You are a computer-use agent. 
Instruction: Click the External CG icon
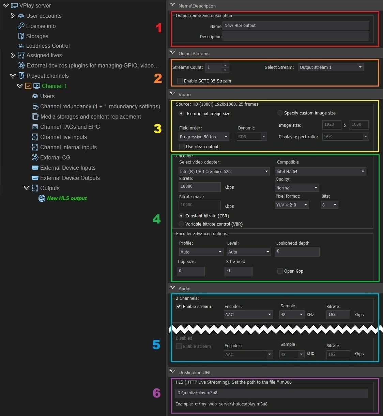pyautogui.click(x=35, y=157)
